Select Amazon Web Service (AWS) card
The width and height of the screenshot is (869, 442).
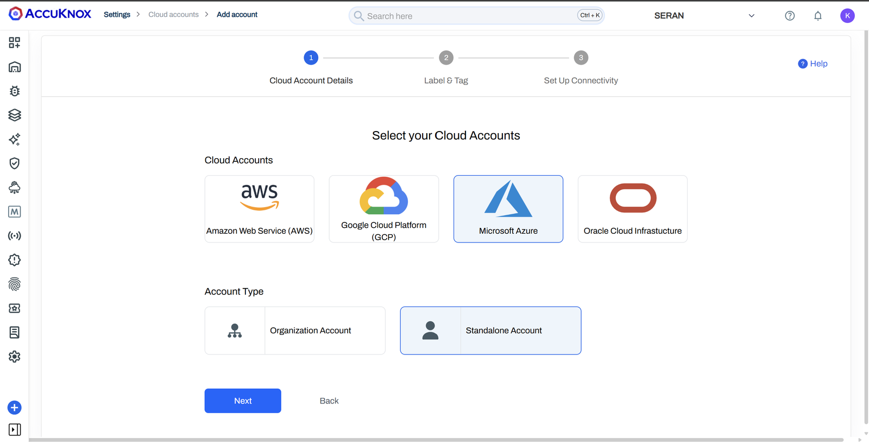point(260,209)
